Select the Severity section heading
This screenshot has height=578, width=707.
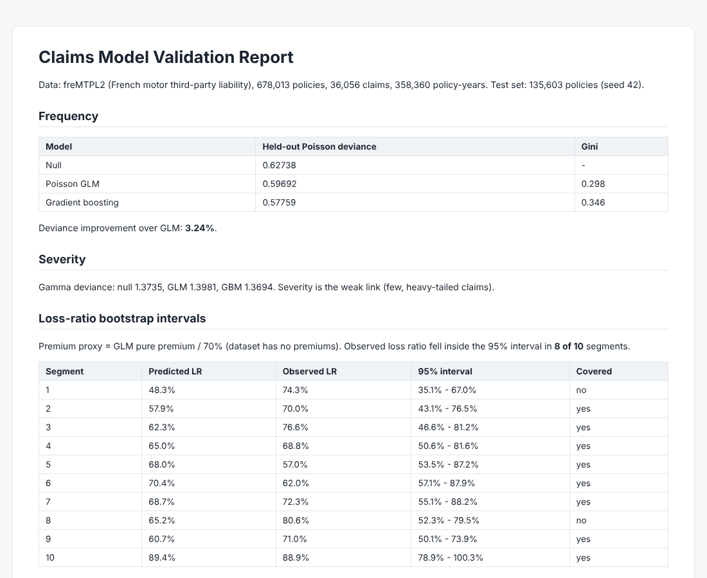pyautogui.click(x=62, y=259)
